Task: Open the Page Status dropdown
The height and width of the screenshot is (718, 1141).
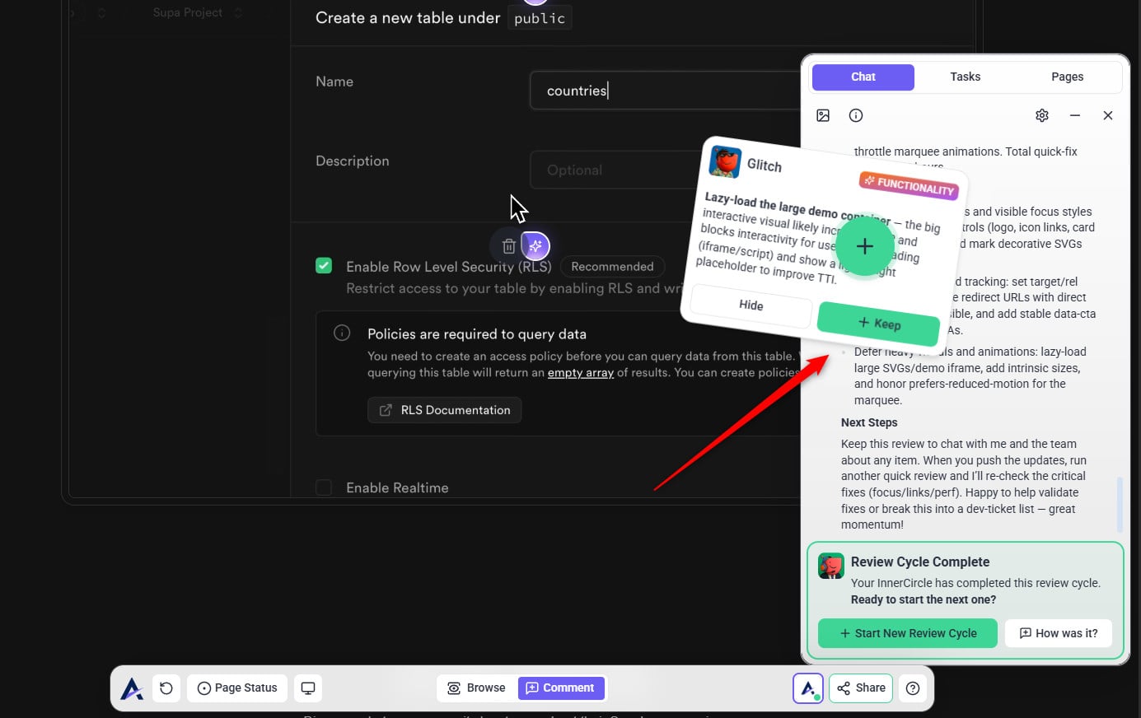Action: click(x=237, y=688)
